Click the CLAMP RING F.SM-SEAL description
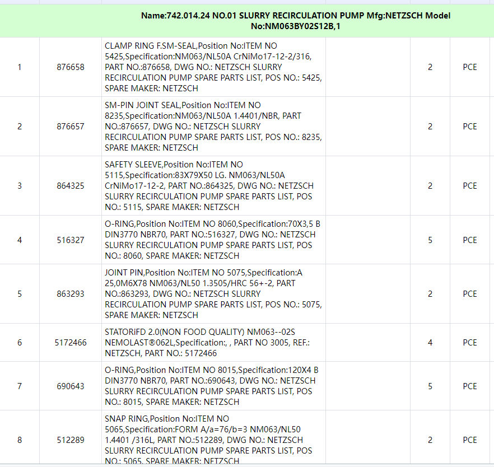 pos(213,67)
